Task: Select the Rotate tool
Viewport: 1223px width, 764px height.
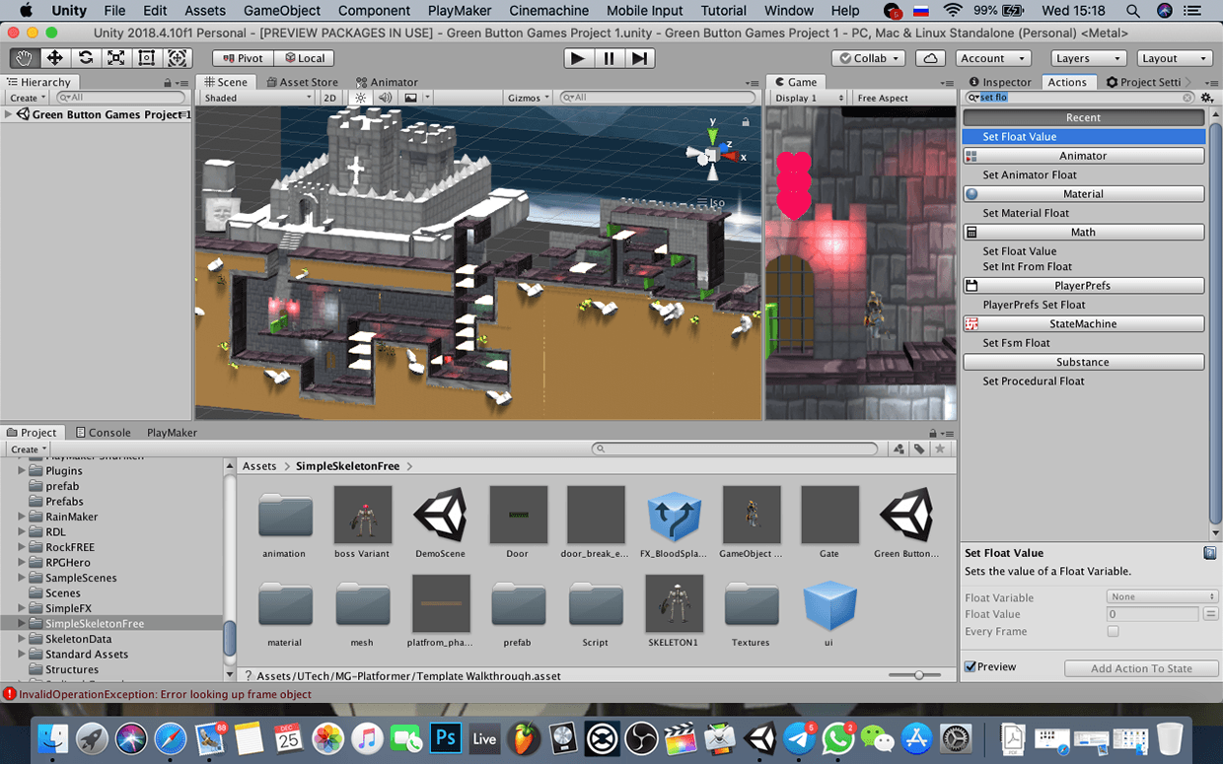Action: pyautogui.click(x=86, y=58)
